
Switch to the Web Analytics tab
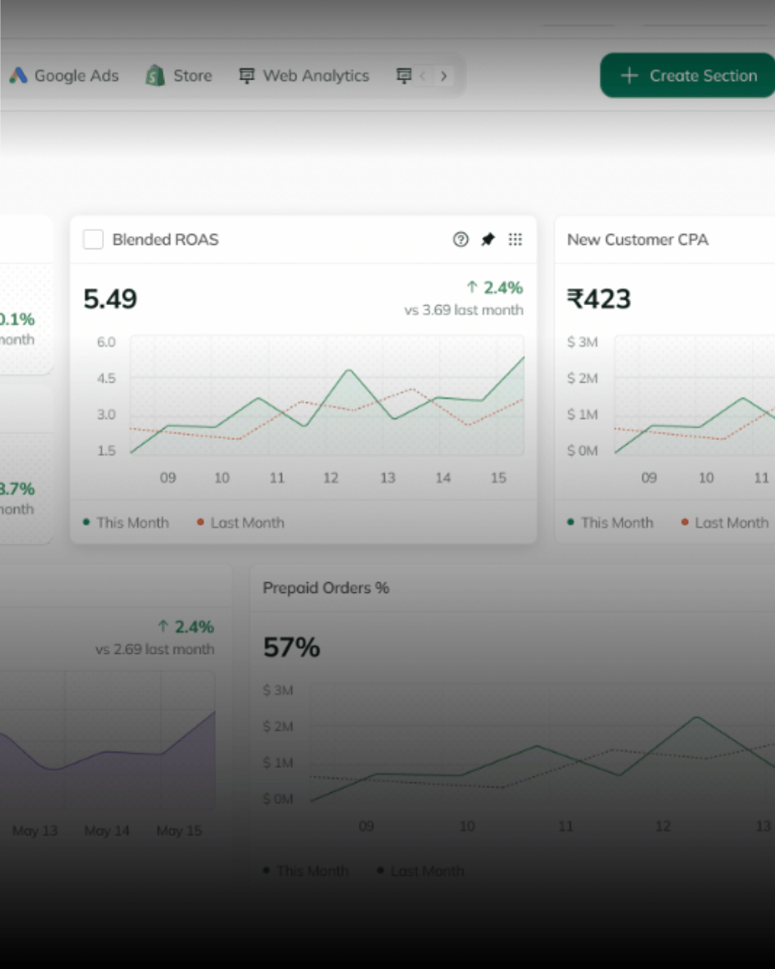[x=316, y=75]
